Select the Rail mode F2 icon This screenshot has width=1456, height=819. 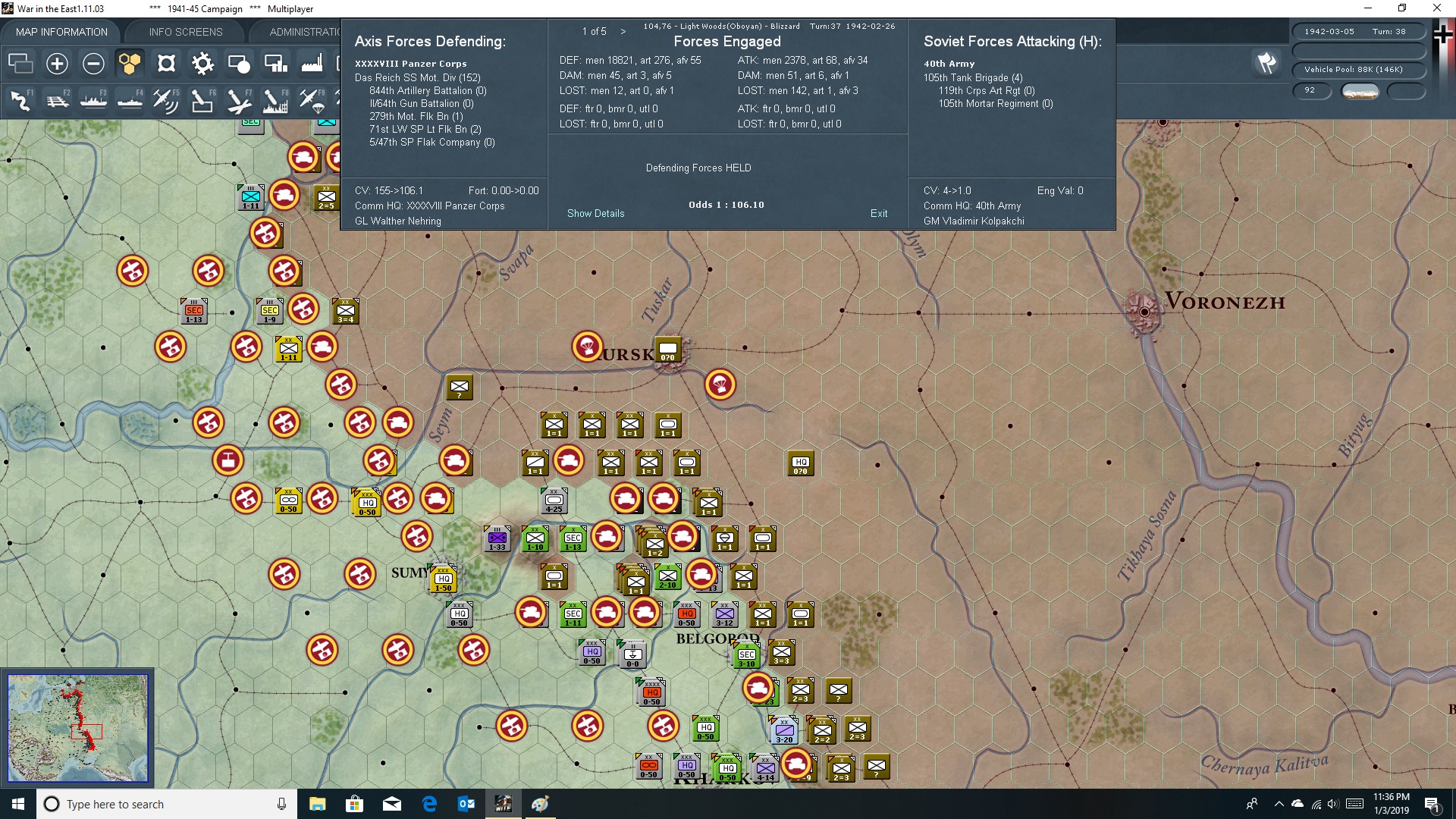57,100
